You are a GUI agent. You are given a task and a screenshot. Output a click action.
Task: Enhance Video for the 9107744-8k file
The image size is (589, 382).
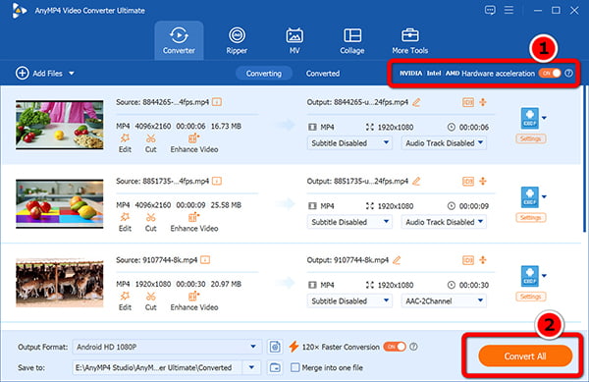pyautogui.click(x=193, y=301)
